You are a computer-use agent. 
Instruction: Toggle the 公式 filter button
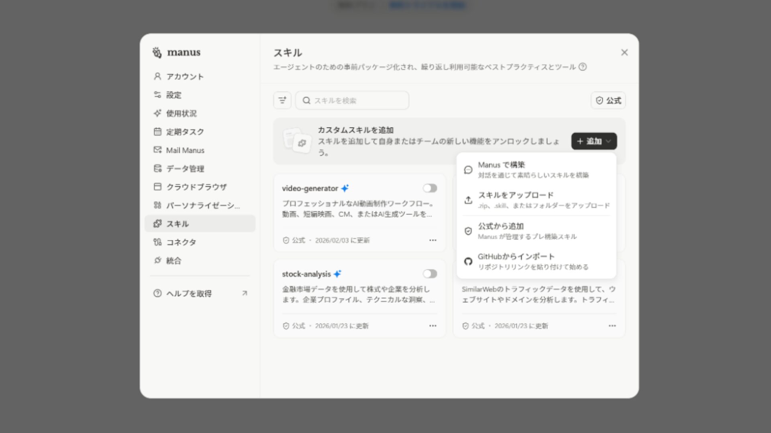[x=608, y=100]
